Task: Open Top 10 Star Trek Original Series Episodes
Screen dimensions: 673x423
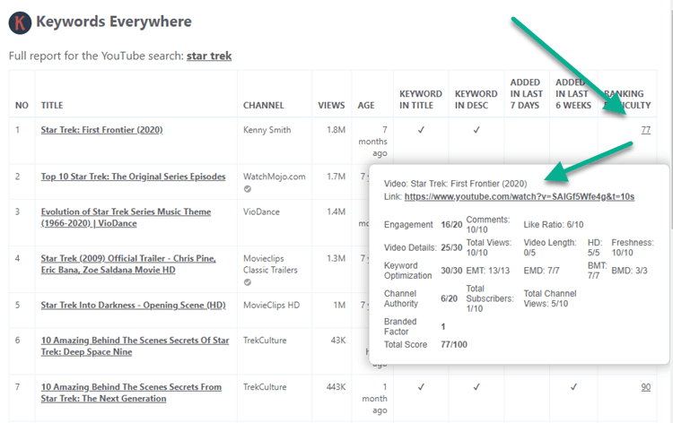Action: click(x=133, y=177)
